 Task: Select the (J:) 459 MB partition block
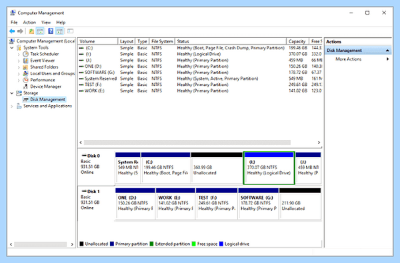[309, 168]
